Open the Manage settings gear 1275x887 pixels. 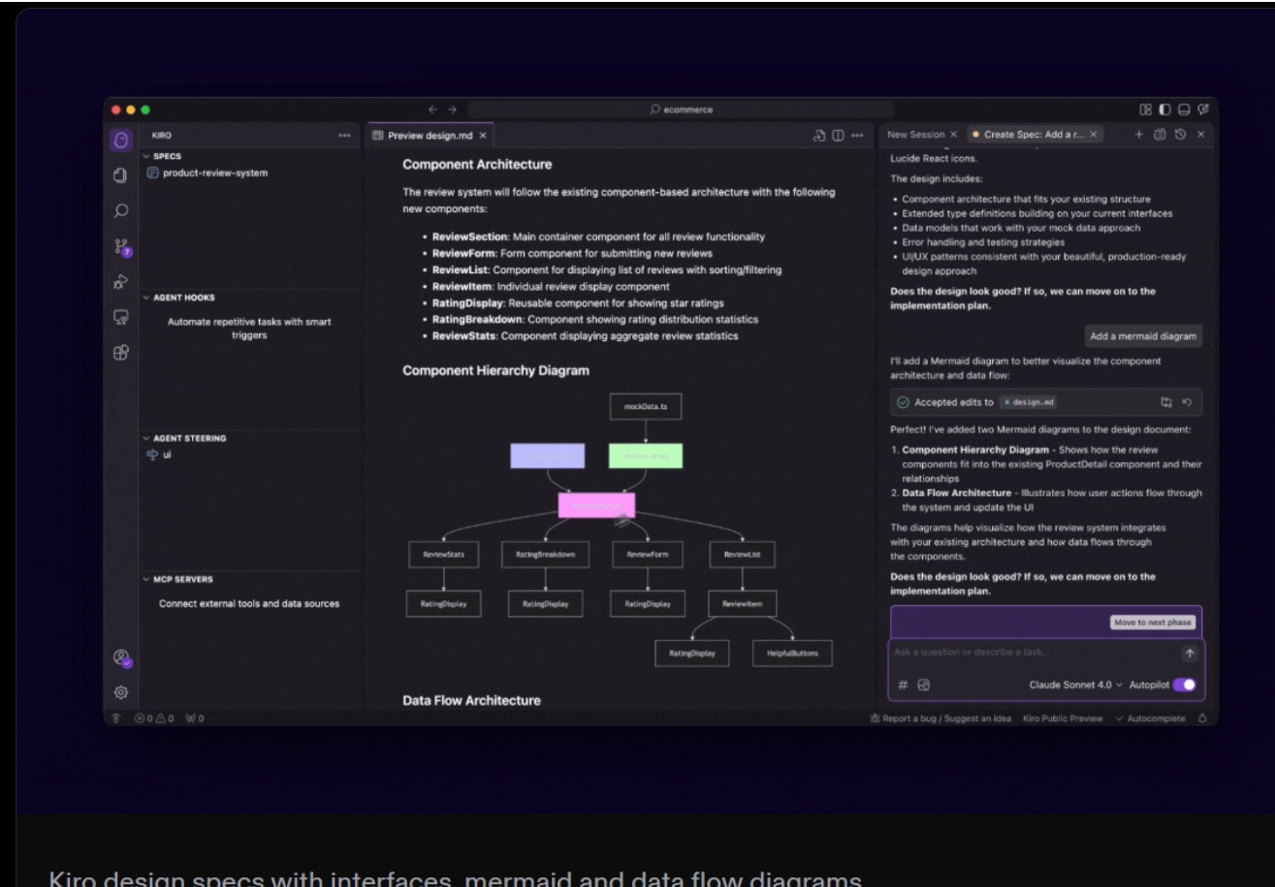pos(121,693)
